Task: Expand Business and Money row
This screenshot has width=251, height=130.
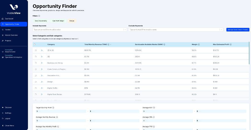Action: pos(42,63)
